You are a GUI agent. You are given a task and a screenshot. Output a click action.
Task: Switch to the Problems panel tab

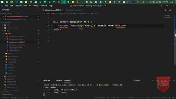coord(47,81)
